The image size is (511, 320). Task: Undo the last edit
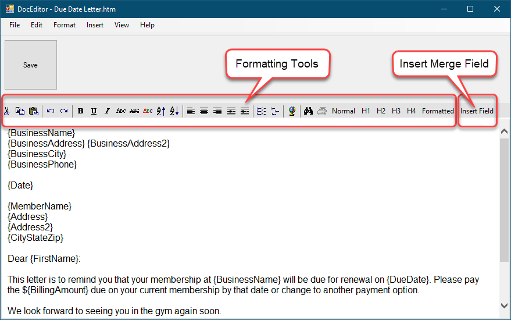(51, 111)
